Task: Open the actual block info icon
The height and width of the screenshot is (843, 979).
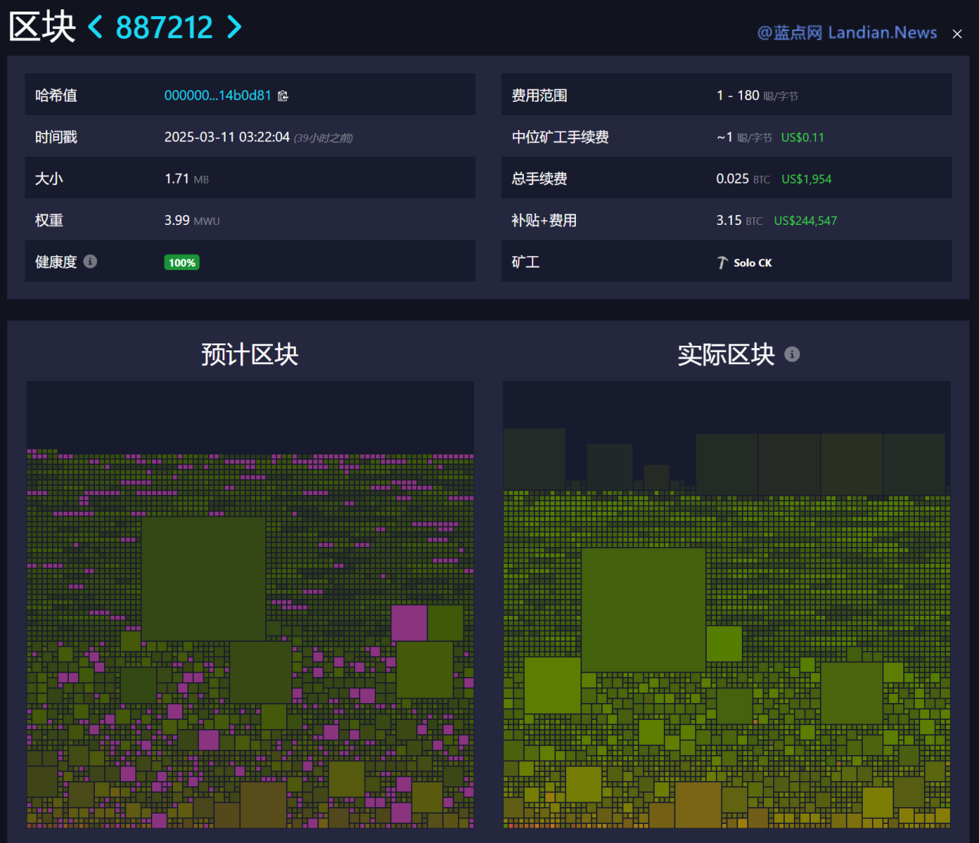Action: pyautogui.click(x=792, y=354)
